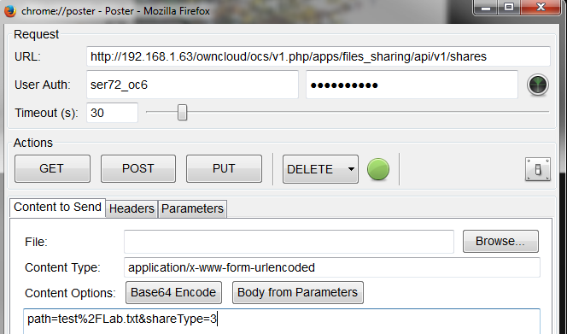
Task: Close the Poster window
Action: (x=541, y=7)
